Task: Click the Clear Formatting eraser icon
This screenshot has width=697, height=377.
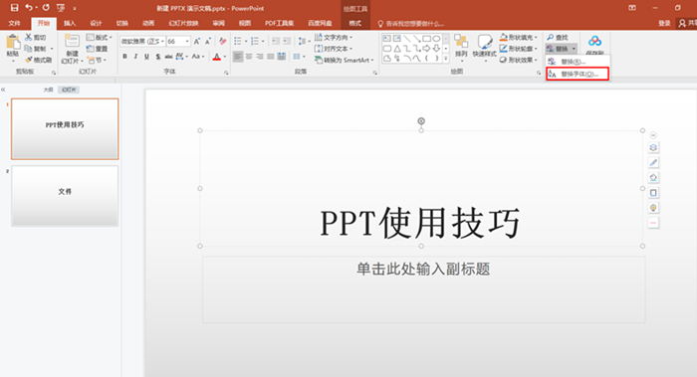Action: [x=223, y=42]
